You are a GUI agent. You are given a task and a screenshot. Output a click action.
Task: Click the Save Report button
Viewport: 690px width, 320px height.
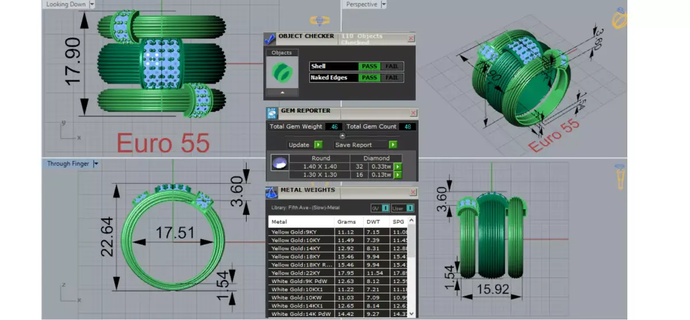[361, 145]
